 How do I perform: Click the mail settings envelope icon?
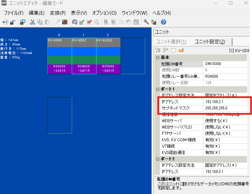[x=173, y=50]
